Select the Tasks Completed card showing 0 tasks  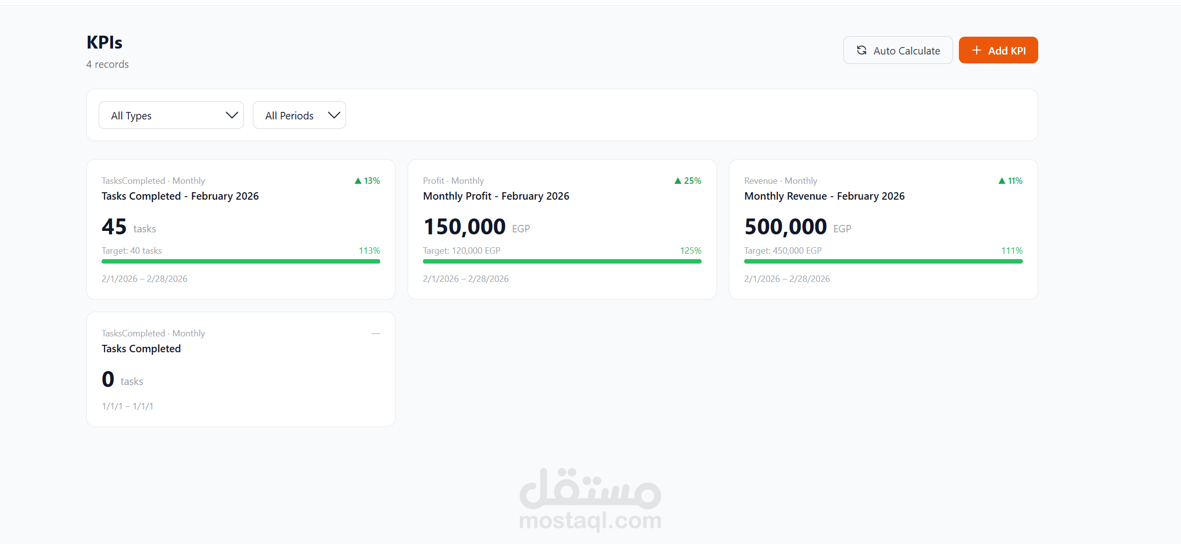click(x=240, y=369)
